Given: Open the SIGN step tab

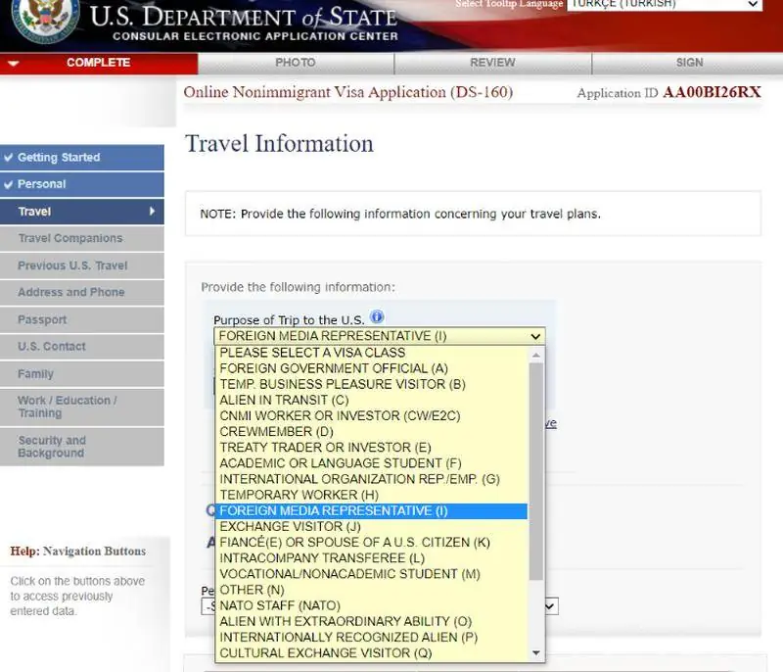Looking at the screenshot, I should (x=689, y=63).
